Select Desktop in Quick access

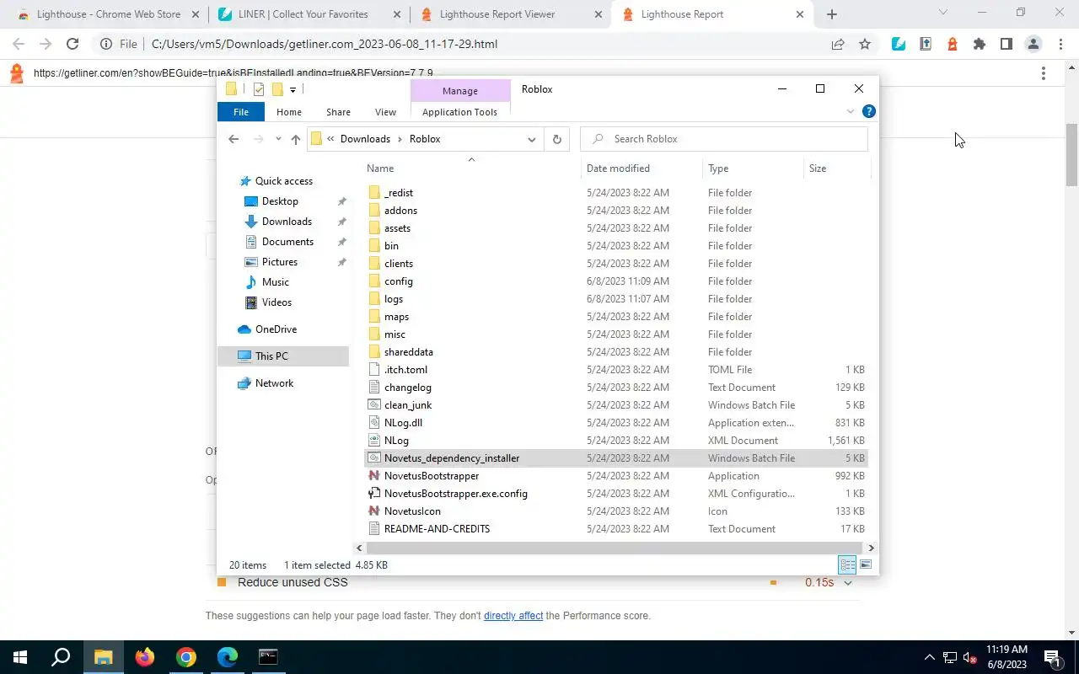[x=280, y=201]
